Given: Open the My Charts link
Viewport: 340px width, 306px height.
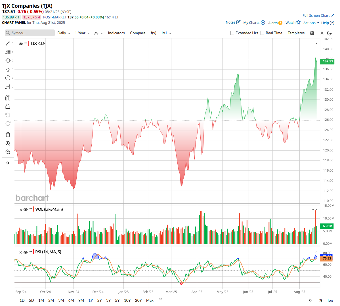Looking at the screenshot, I should 251,22.
